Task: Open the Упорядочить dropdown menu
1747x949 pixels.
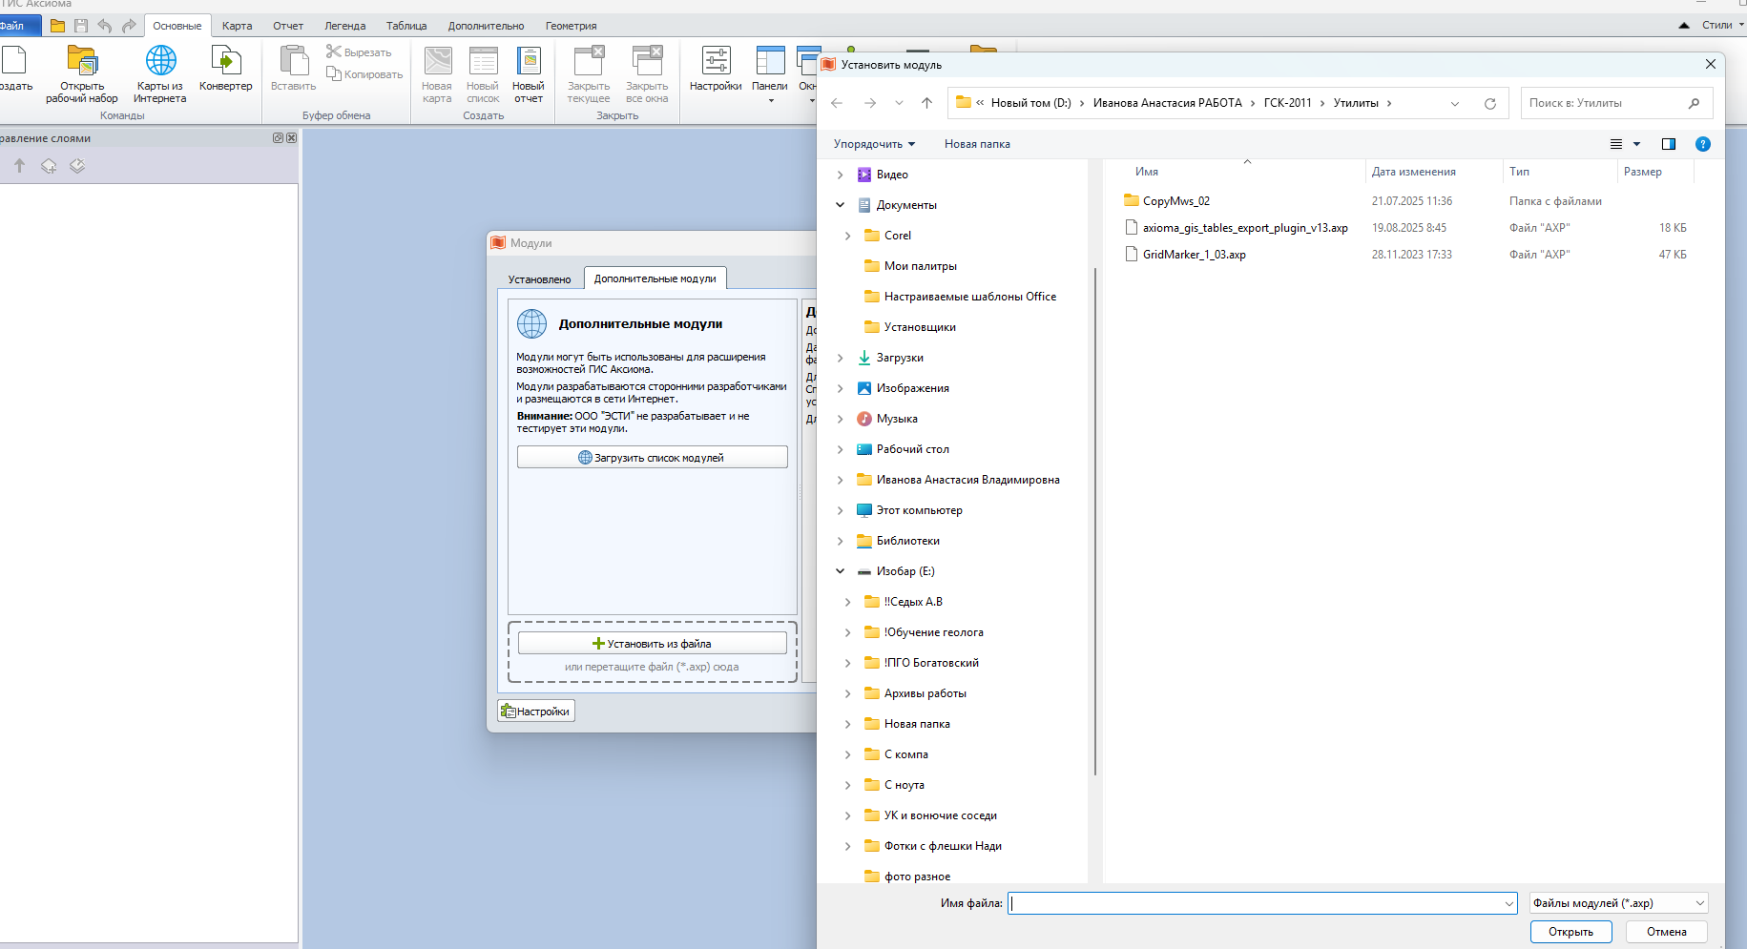Action: (874, 144)
